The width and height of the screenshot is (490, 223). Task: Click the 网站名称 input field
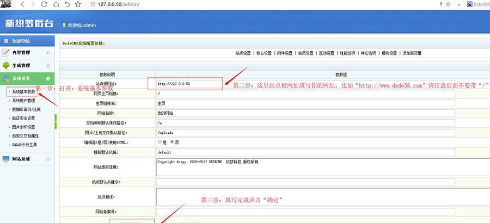(x=305, y=113)
